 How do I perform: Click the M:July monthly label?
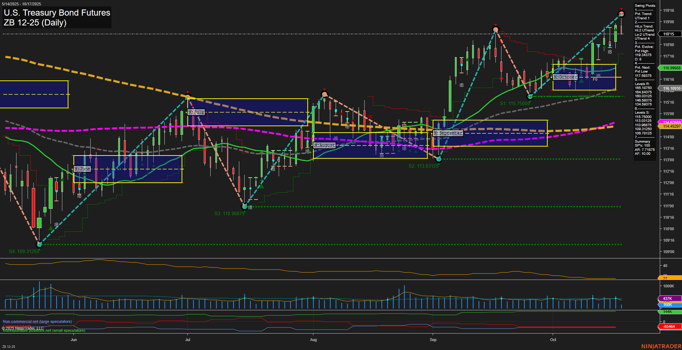(196, 112)
